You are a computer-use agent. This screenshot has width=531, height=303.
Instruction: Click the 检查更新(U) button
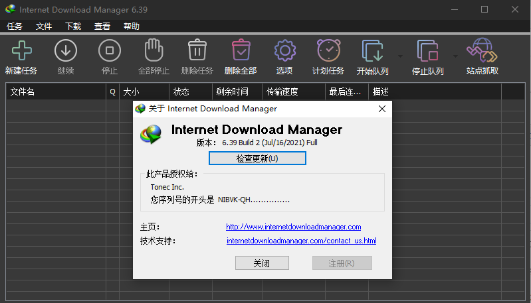pyautogui.click(x=257, y=158)
